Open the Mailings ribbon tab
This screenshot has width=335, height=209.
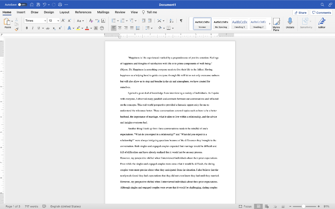coord(103,12)
